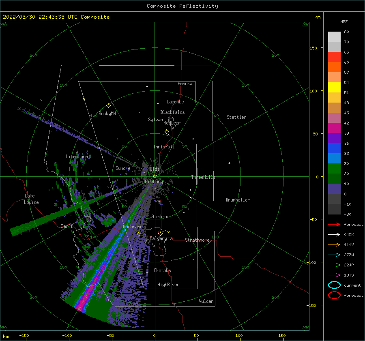
Task: Click the Banff town label
Action: click(x=67, y=226)
